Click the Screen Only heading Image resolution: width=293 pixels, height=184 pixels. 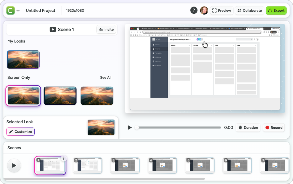[x=19, y=78]
